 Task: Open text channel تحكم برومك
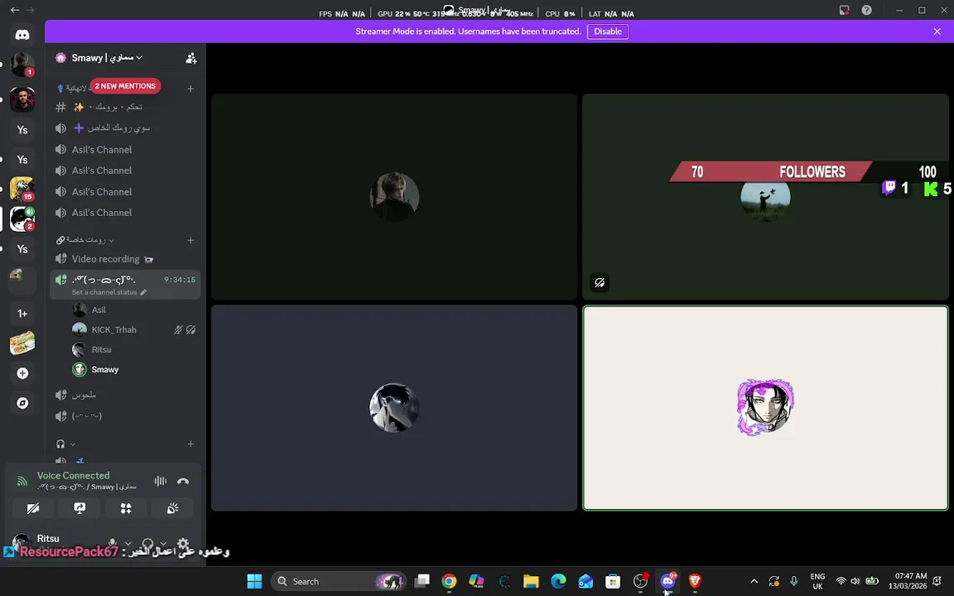point(125,107)
